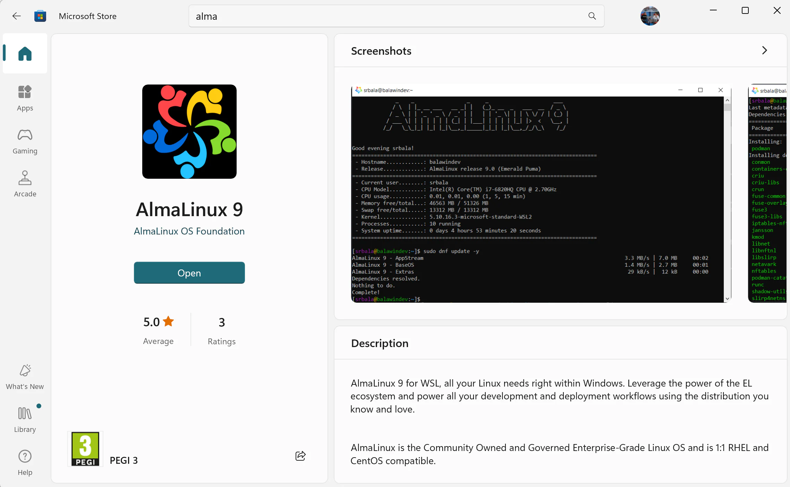Open the user profile avatar
The width and height of the screenshot is (790, 487).
[x=650, y=16]
